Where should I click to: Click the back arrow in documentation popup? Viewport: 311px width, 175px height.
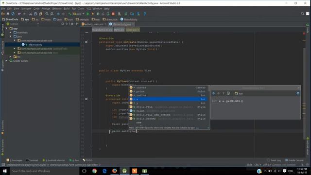pyautogui.click(x=213, y=93)
